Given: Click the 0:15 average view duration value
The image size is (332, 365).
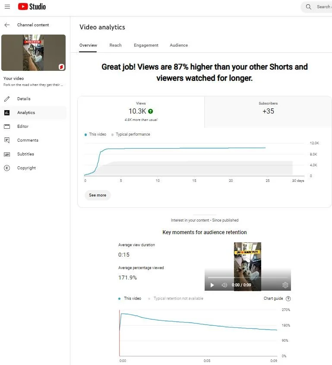Looking at the screenshot, I should pyautogui.click(x=124, y=255).
